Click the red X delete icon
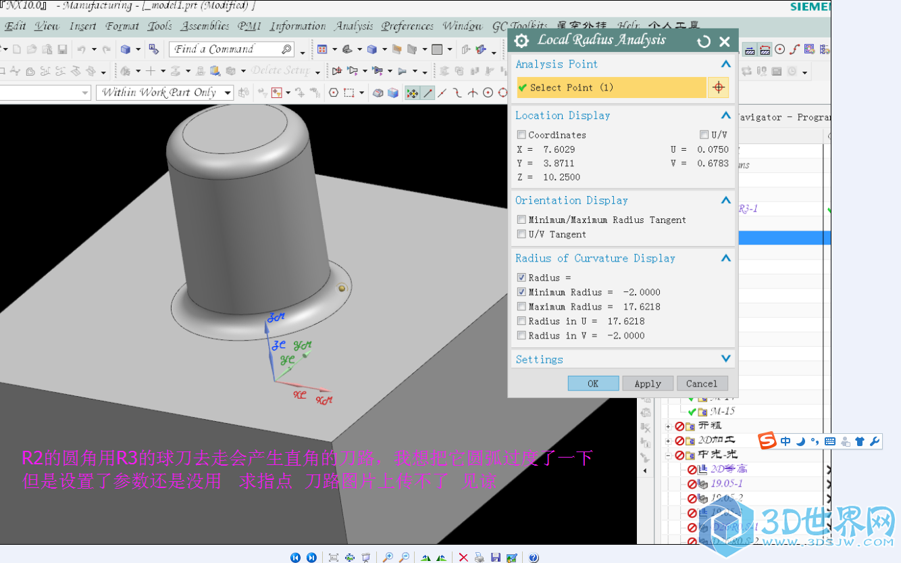 coord(463,558)
